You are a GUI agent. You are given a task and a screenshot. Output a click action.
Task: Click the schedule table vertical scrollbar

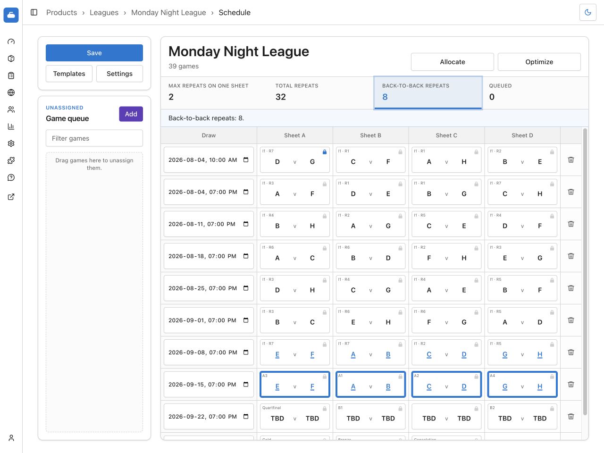(x=586, y=272)
